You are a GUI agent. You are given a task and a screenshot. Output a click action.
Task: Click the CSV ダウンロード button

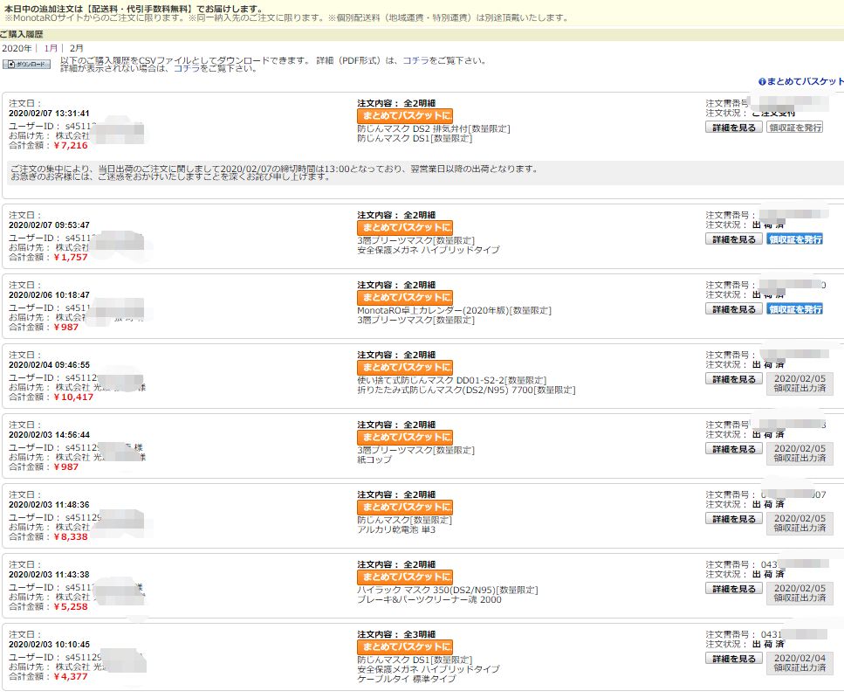(x=29, y=65)
